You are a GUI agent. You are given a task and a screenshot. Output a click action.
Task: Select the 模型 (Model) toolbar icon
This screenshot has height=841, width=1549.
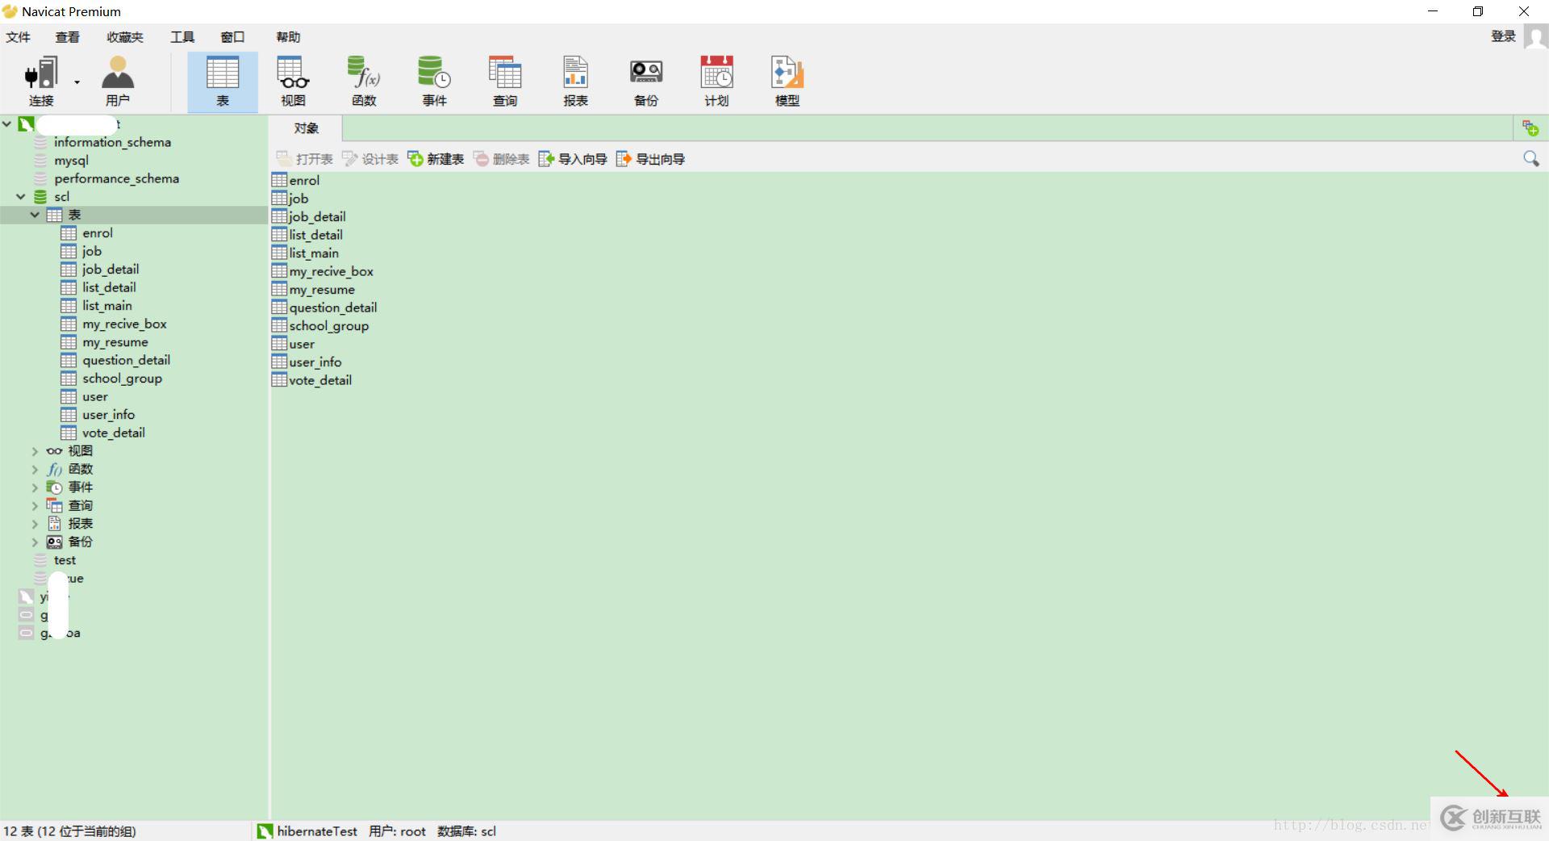point(787,82)
